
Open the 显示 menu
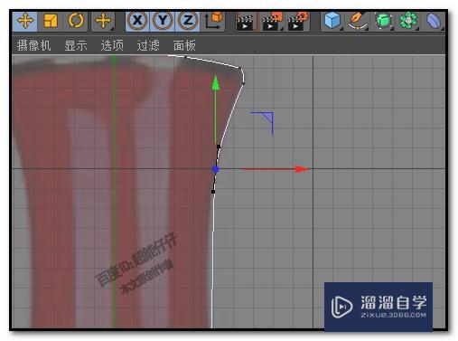(x=76, y=45)
